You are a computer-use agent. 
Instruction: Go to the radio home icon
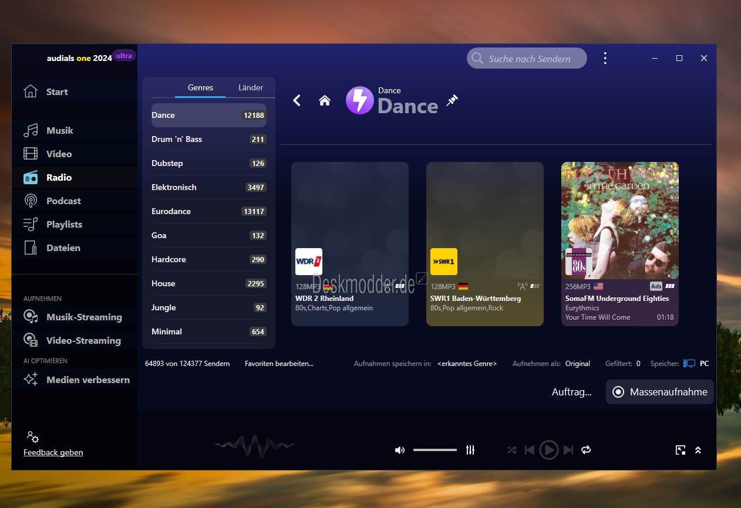[x=324, y=100]
